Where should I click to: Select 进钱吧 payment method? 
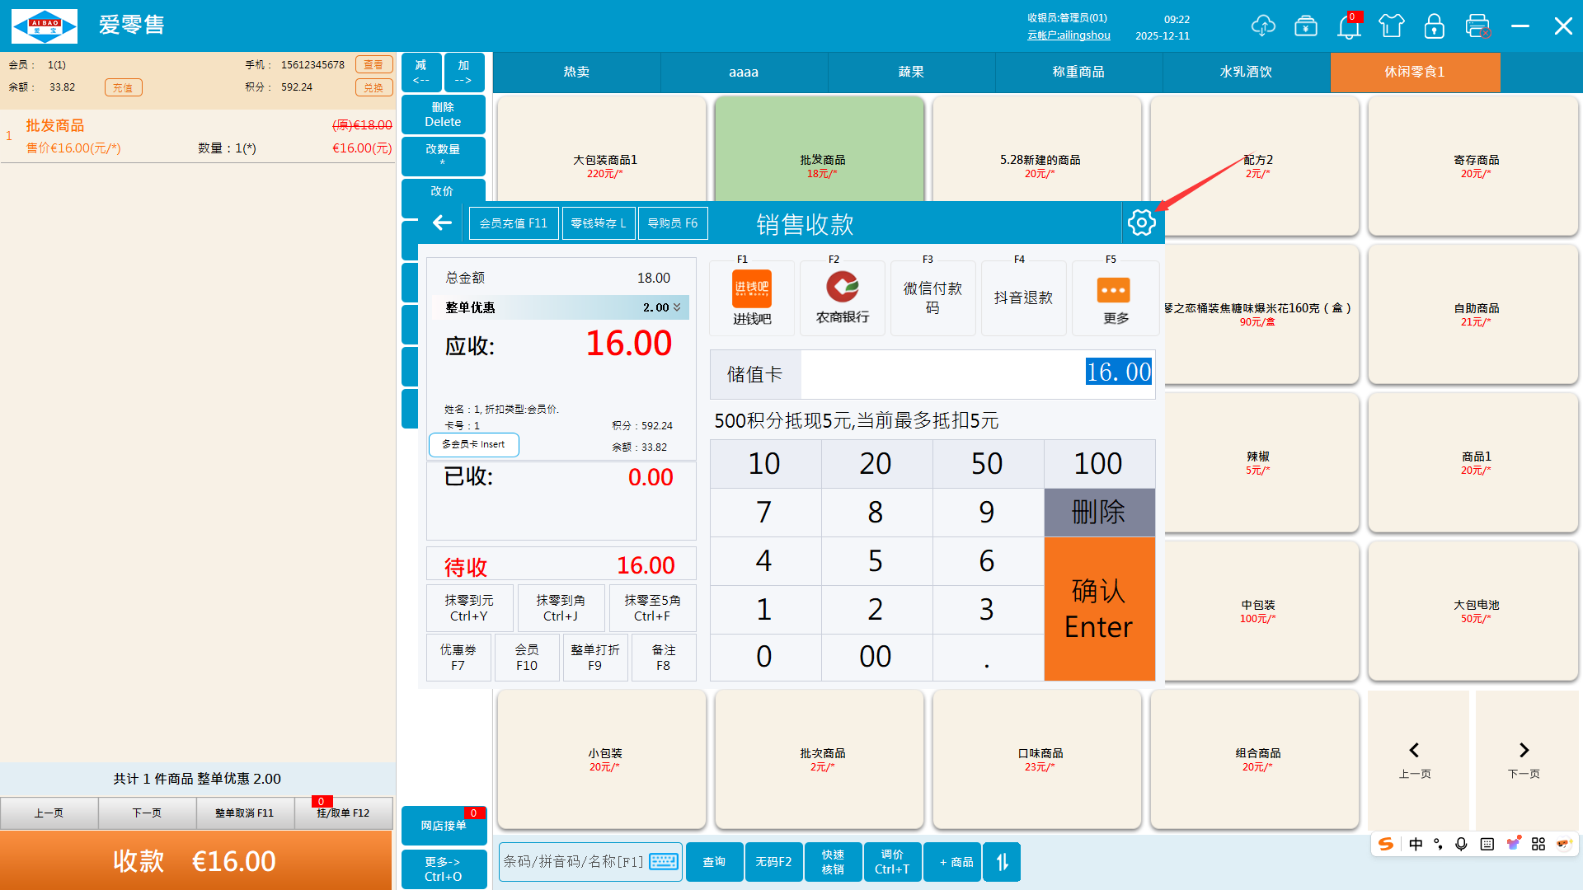pos(752,297)
